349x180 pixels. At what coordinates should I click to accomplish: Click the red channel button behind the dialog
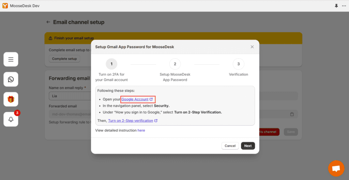pos(269,132)
